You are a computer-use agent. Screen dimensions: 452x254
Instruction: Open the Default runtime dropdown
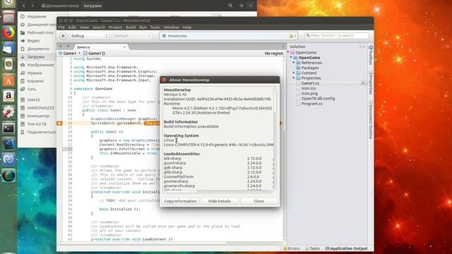pos(132,36)
